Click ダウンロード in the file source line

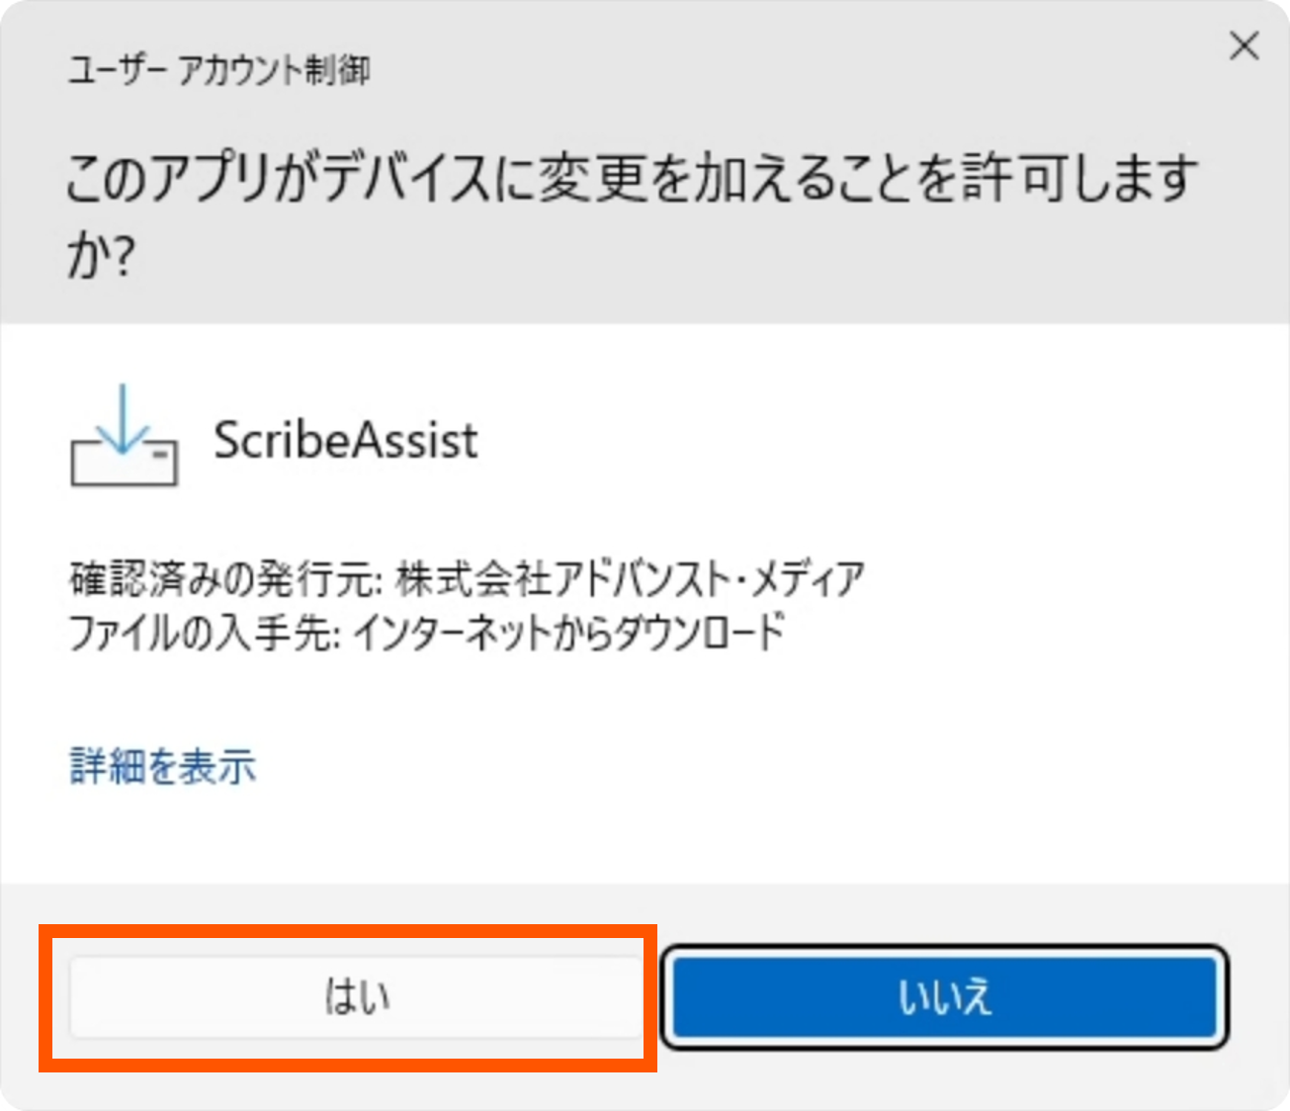(699, 633)
